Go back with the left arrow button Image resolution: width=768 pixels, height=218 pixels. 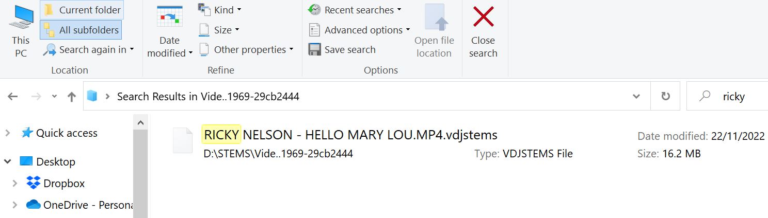[x=13, y=96]
